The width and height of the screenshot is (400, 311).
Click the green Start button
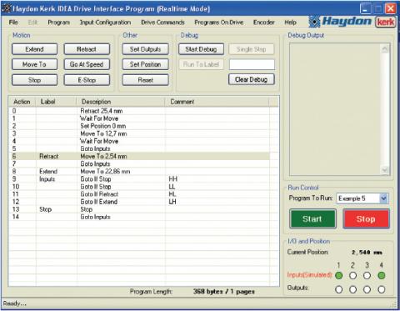312,219
